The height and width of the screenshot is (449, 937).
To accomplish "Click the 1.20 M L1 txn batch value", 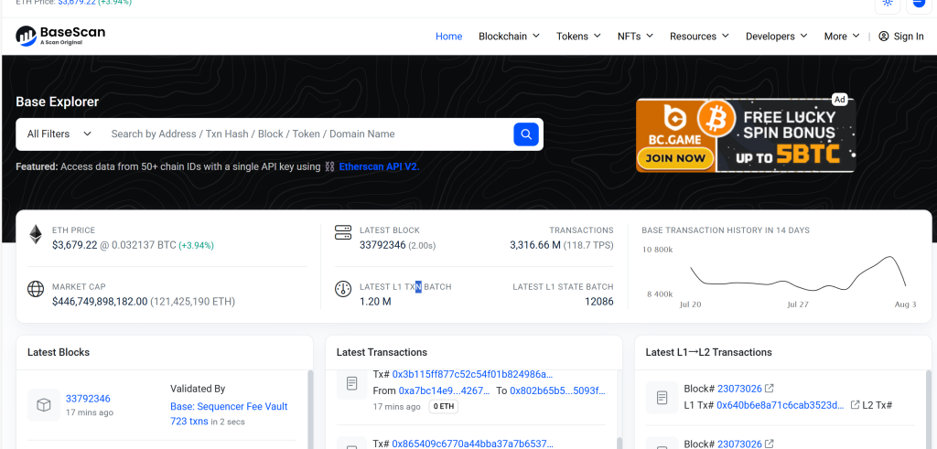I will coord(375,302).
